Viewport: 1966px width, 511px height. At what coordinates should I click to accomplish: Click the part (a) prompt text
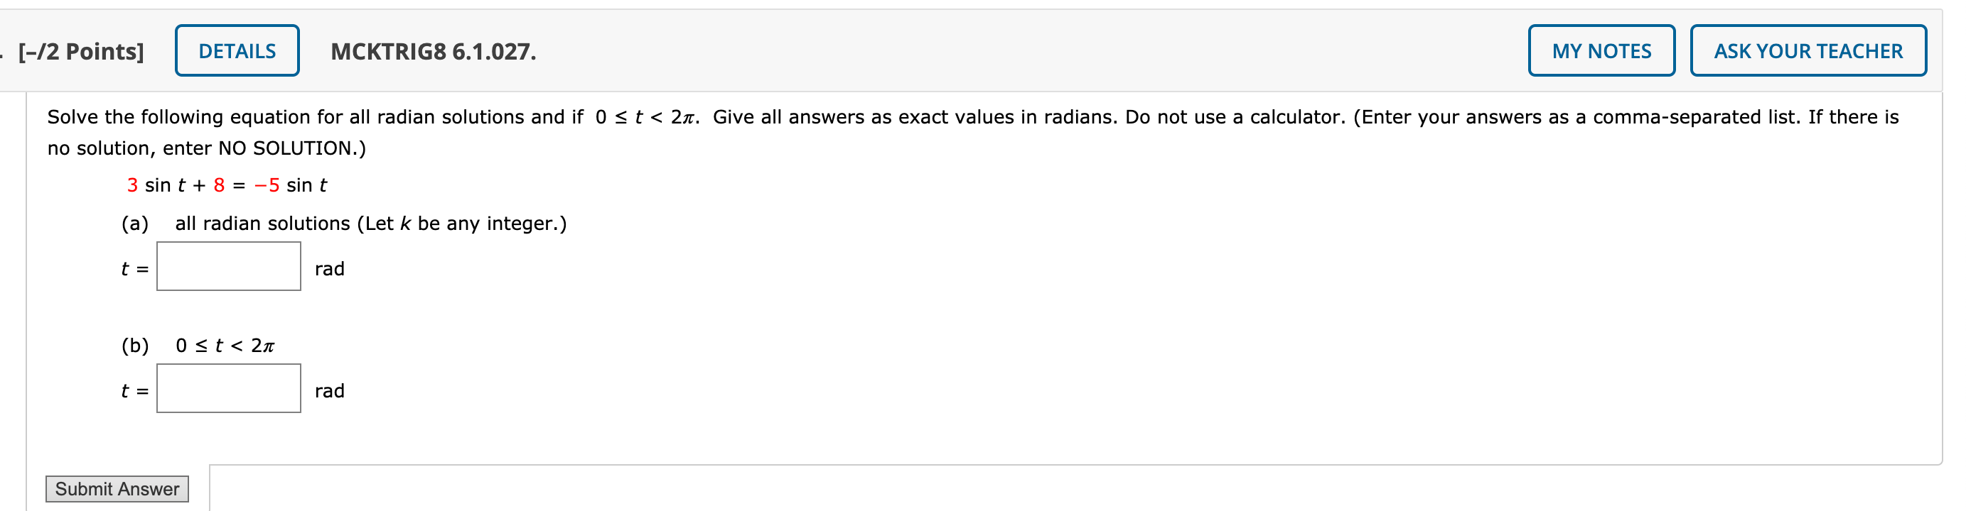(x=343, y=223)
